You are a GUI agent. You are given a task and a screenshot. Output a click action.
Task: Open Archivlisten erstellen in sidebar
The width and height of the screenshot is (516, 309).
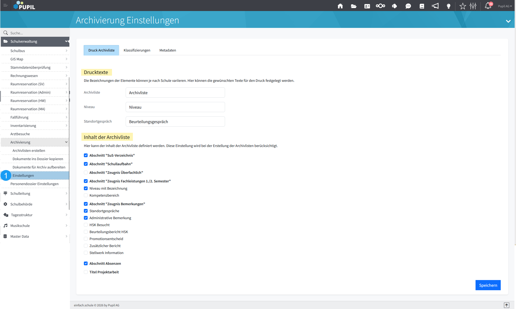click(x=29, y=150)
